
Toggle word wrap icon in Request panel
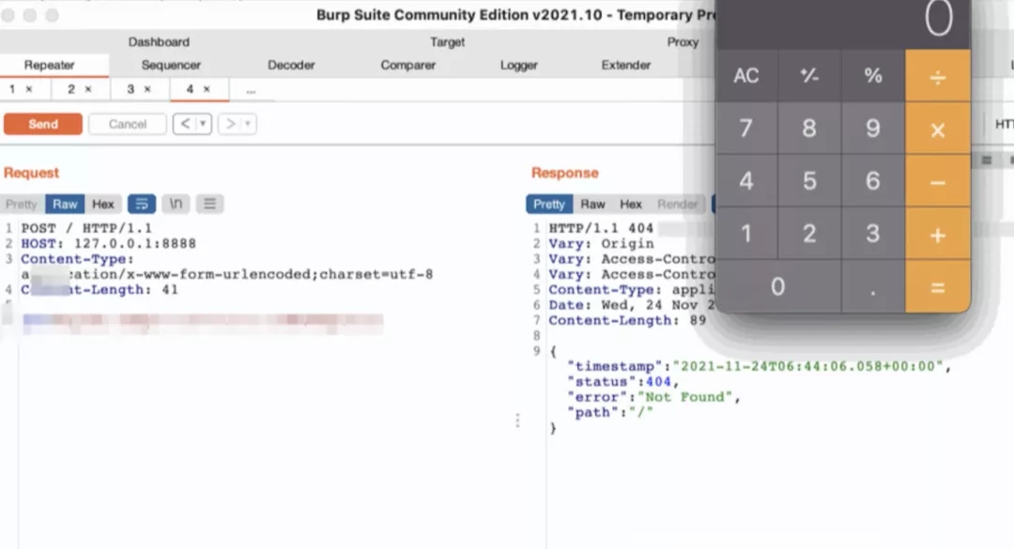tap(141, 204)
